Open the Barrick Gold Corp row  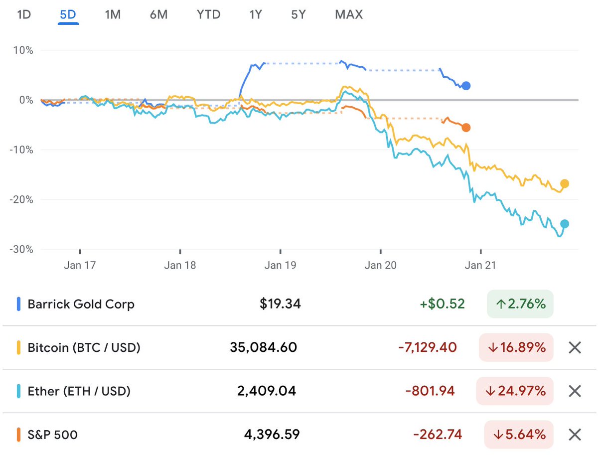(299, 304)
